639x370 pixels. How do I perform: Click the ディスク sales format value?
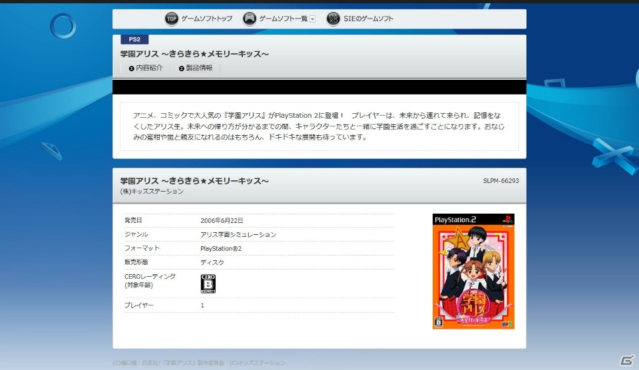tap(212, 262)
